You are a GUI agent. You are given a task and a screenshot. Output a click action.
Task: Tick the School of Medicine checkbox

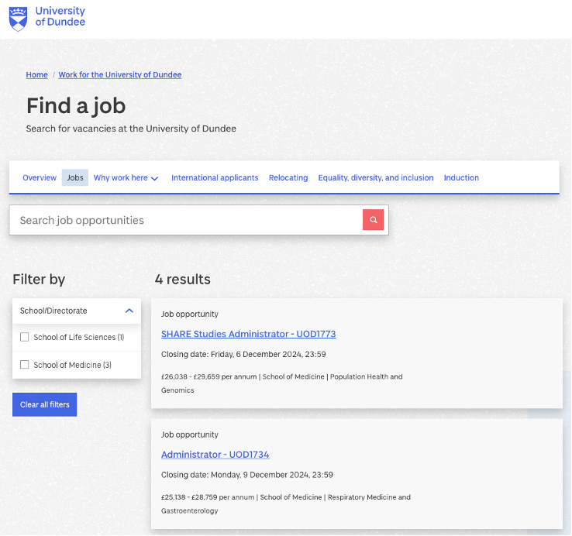click(25, 365)
